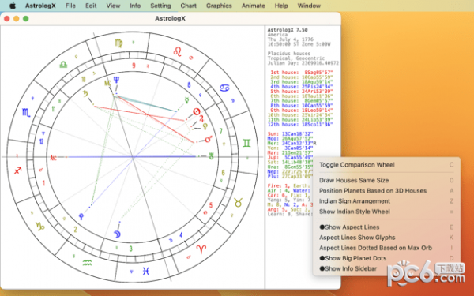Toggle Show Info Sidebar

[386, 268]
